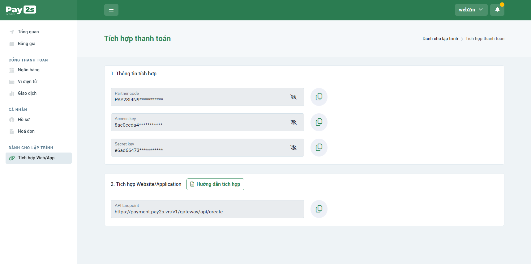The width and height of the screenshot is (531, 264).
Task: Reveal the hidden Access key value
Action: (293, 122)
